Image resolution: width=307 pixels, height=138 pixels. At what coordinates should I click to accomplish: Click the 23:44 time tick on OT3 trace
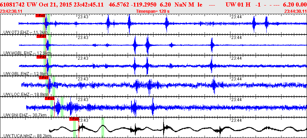coord(237,17)
